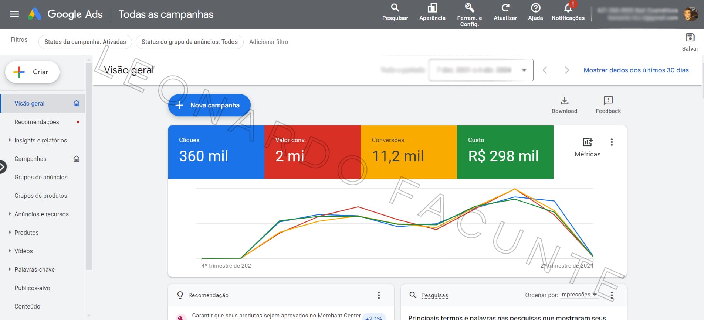The image size is (704, 320).
Task: Toggle the yellow Conversões metric card
Action: tap(409, 152)
